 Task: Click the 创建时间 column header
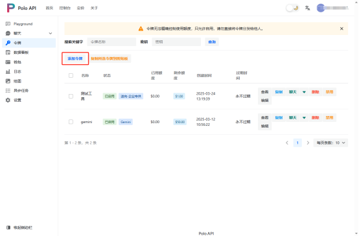[x=204, y=75]
